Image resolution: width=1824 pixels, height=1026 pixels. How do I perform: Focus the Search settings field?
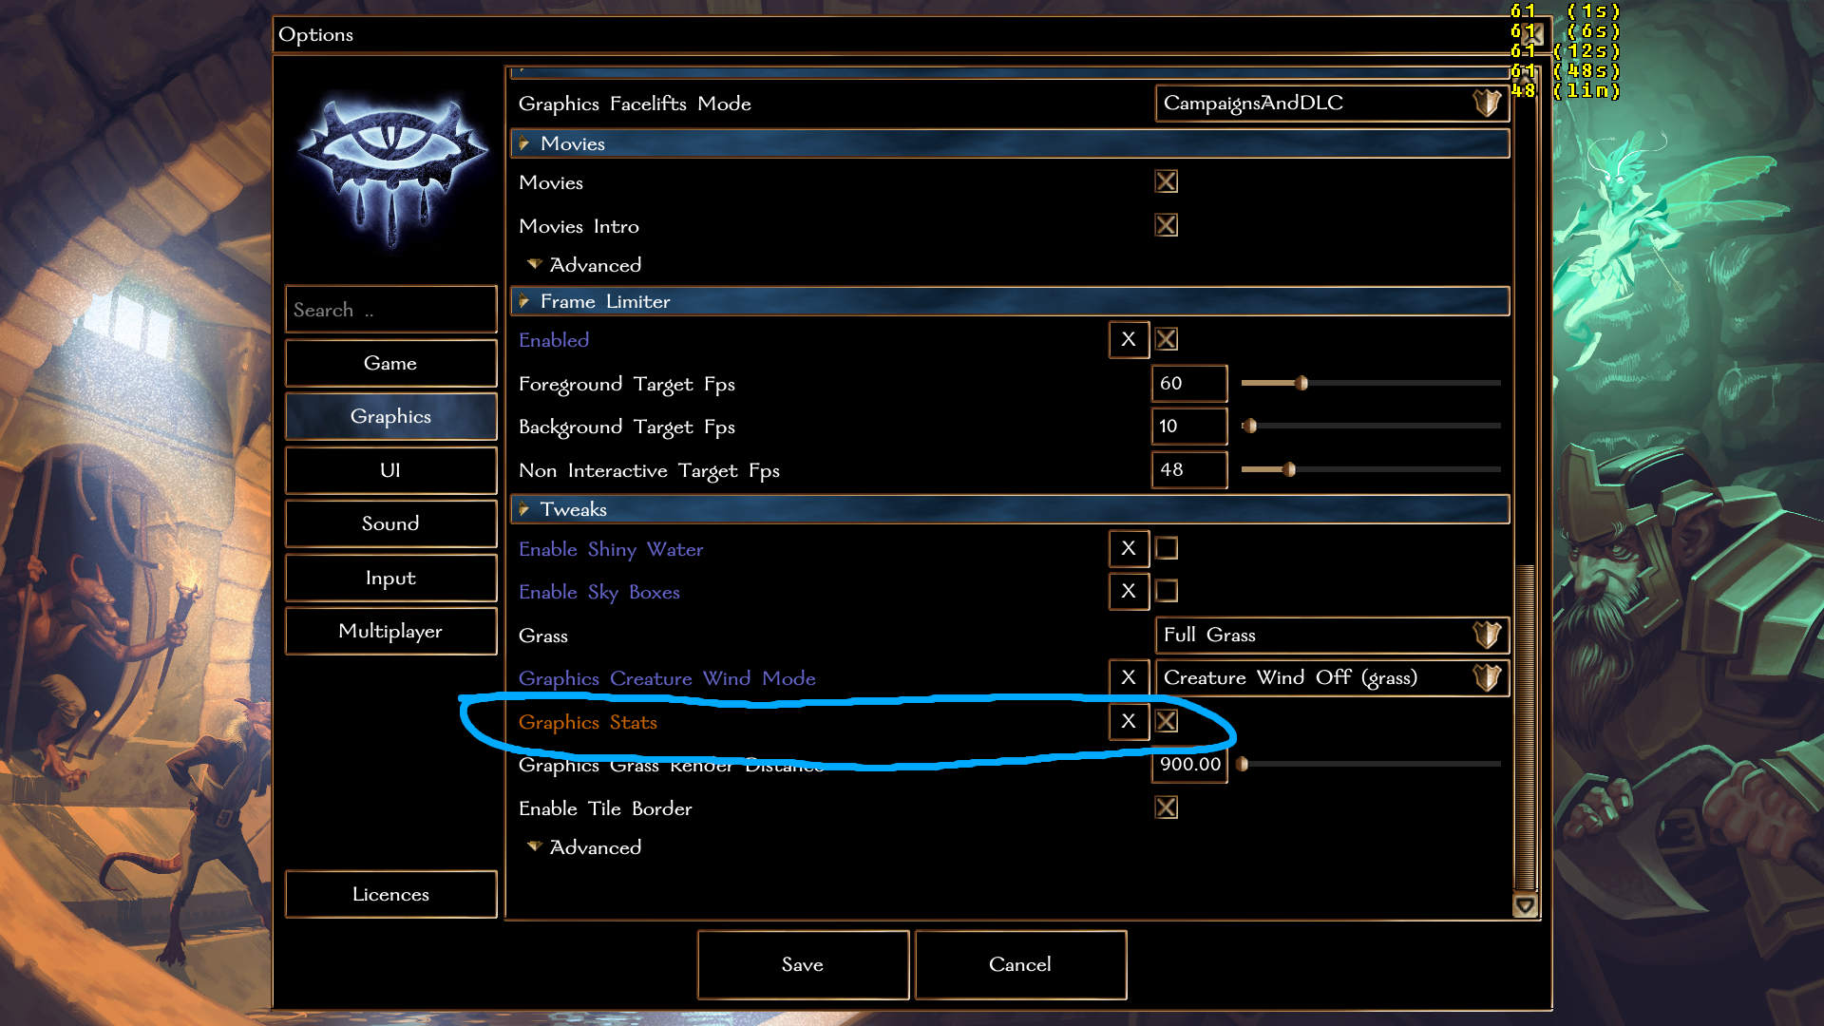point(390,310)
